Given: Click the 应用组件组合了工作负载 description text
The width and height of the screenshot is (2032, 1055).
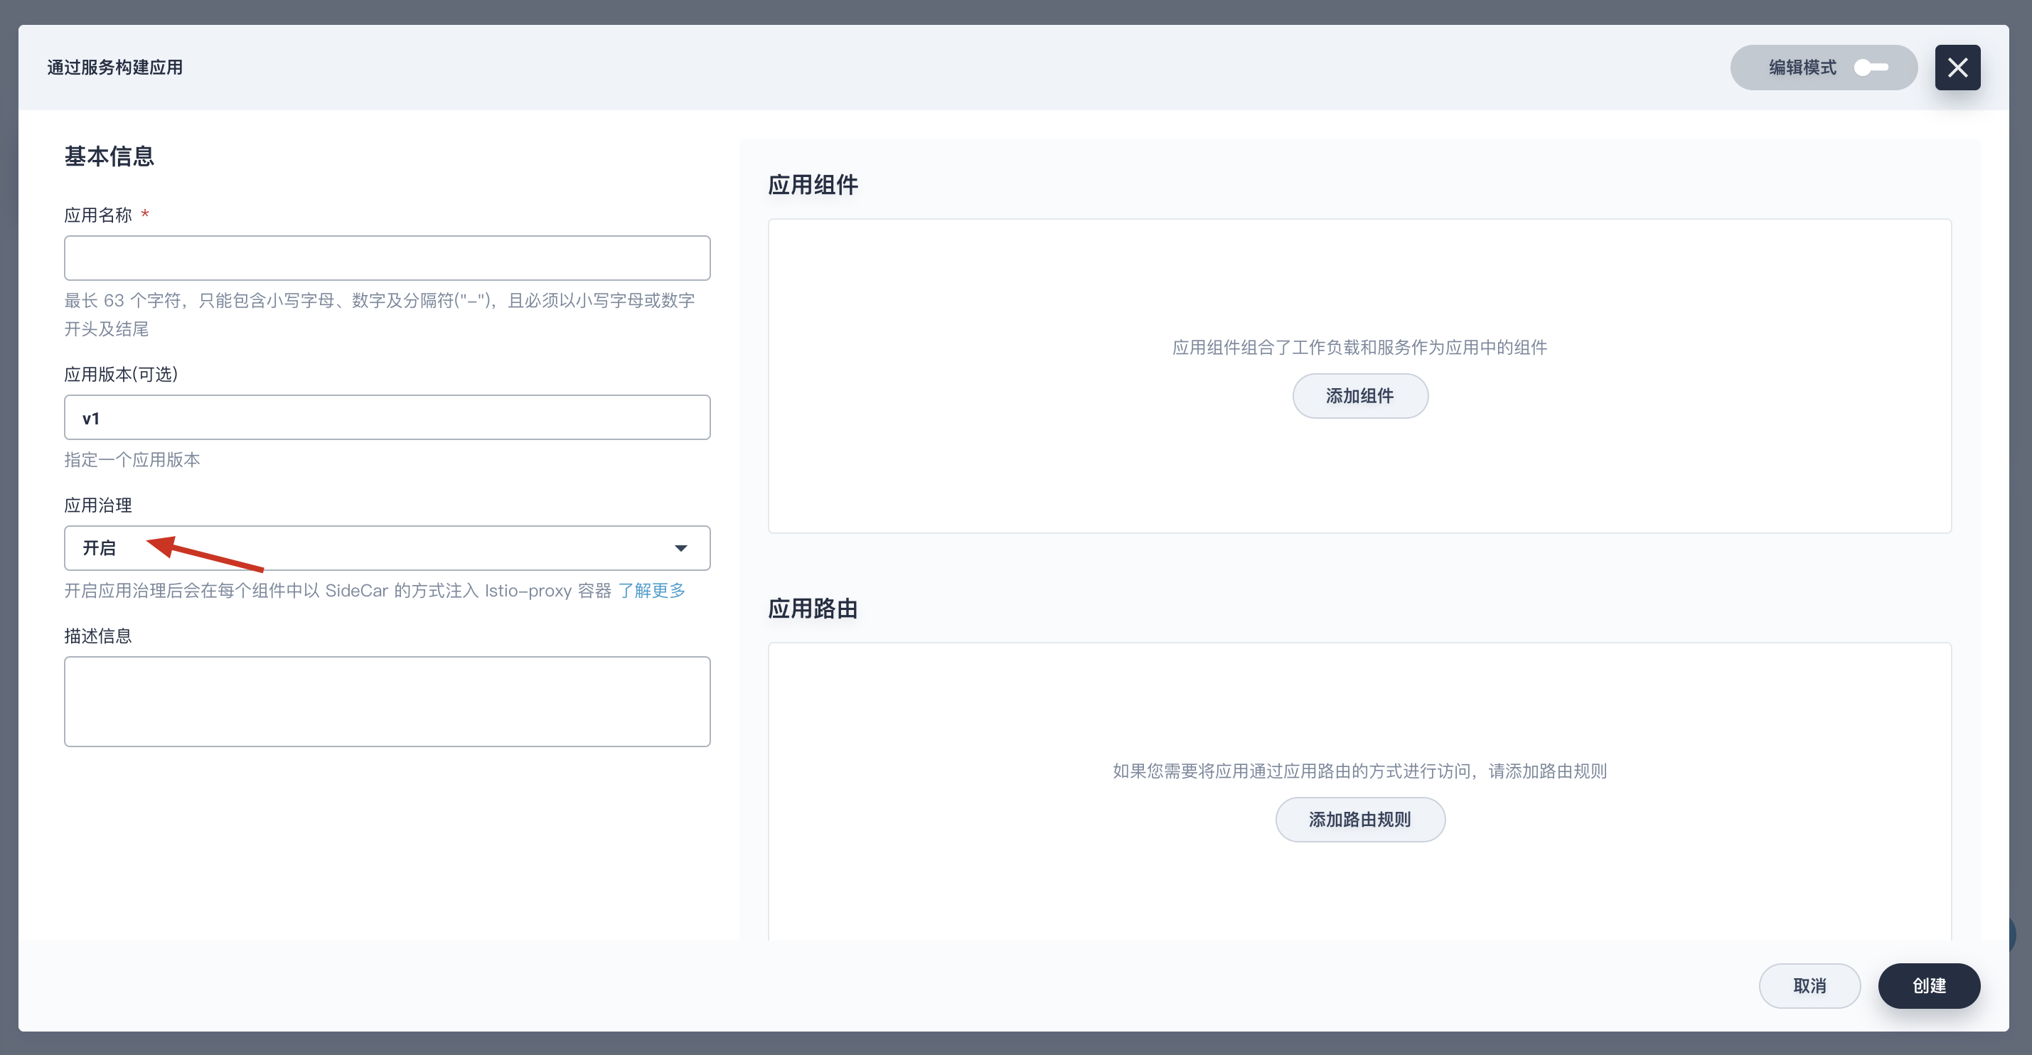Looking at the screenshot, I should click(x=1360, y=348).
